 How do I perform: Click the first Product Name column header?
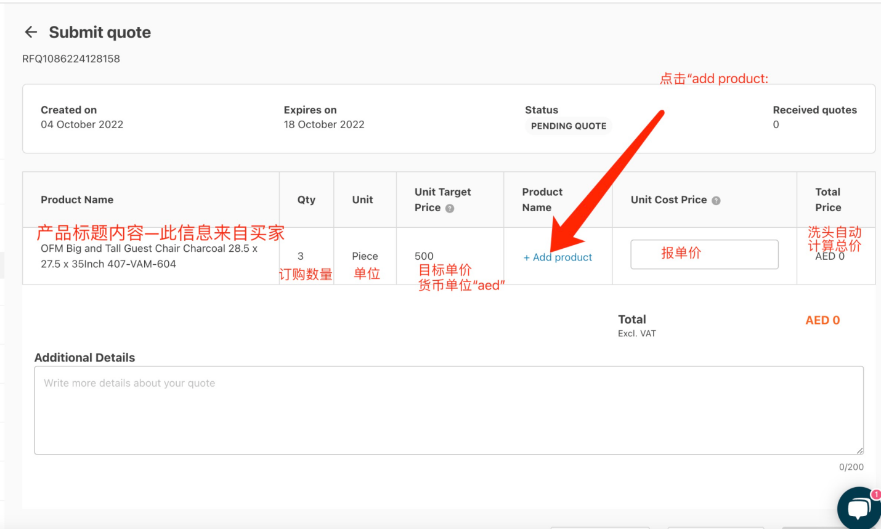click(77, 200)
